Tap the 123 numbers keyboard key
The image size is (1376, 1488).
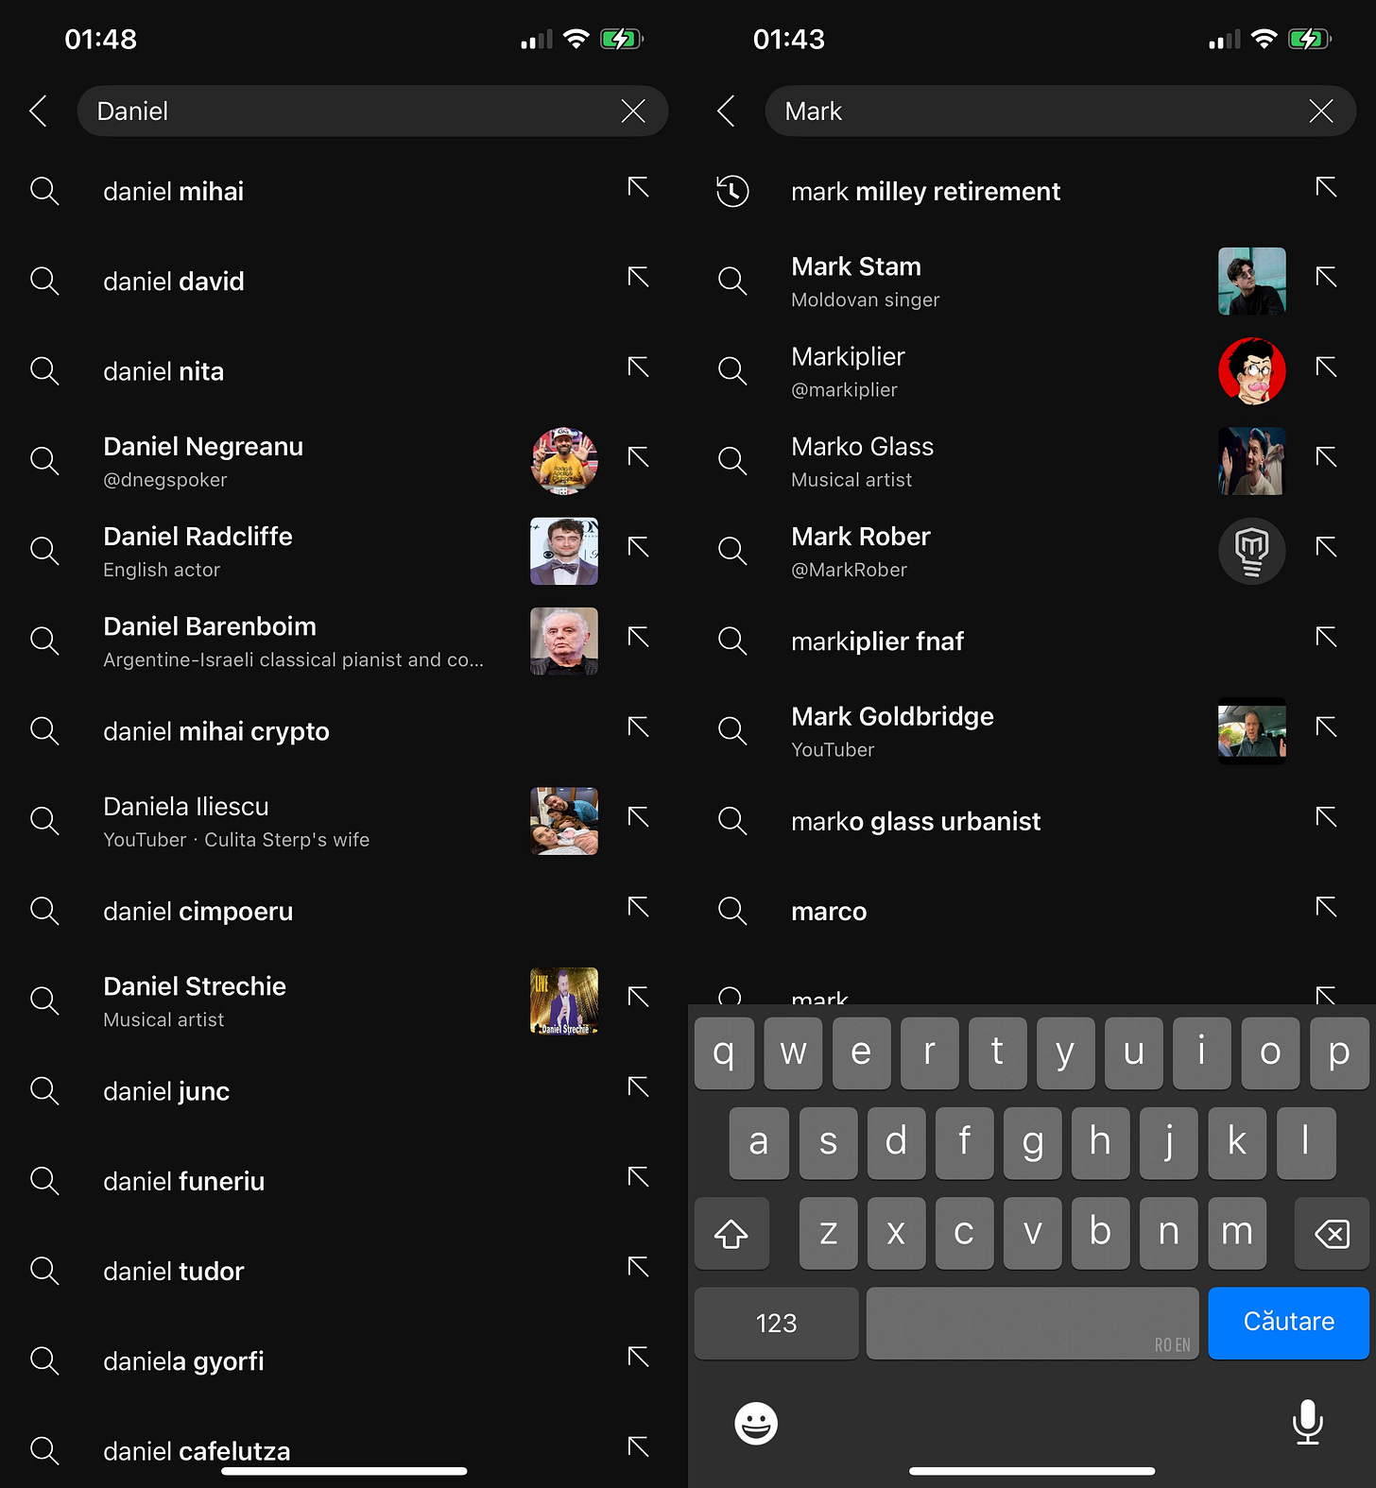tap(776, 1323)
